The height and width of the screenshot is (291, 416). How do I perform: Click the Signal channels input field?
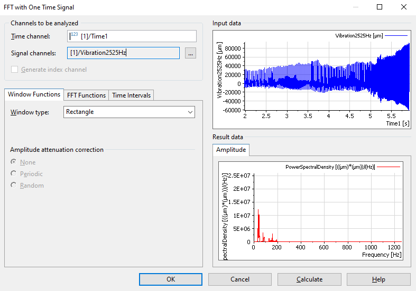[124, 53]
